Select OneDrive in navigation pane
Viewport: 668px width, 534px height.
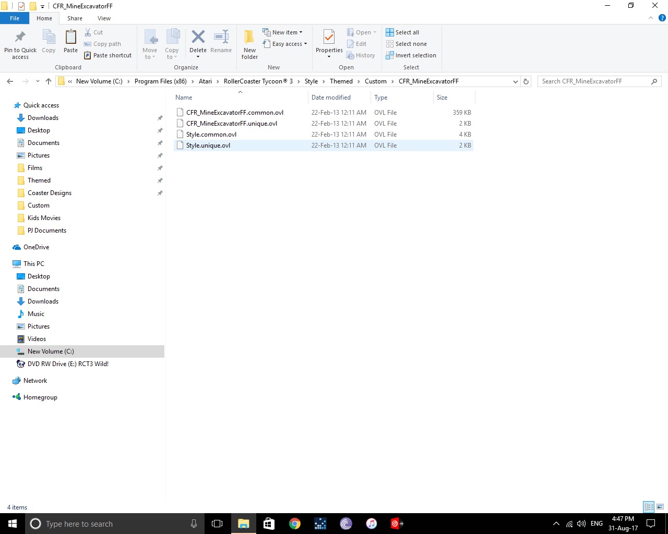(x=36, y=247)
